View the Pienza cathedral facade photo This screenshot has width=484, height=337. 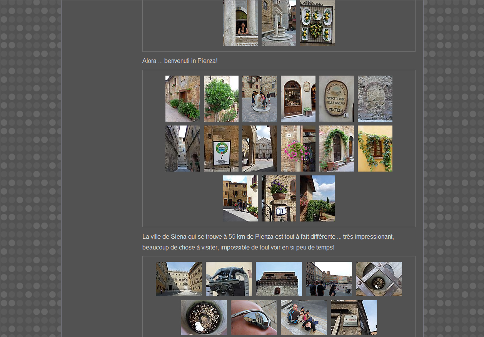tap(260, 149)
